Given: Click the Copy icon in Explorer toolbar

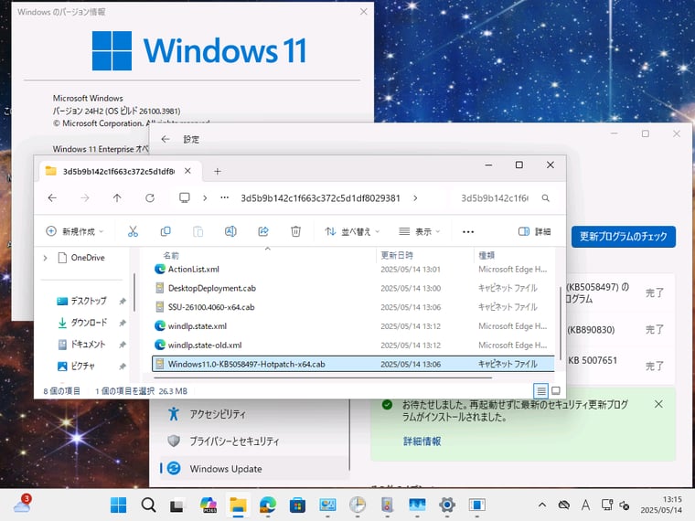Looking at the screenshot, I should pyautogui.click(x=166, y=231).
